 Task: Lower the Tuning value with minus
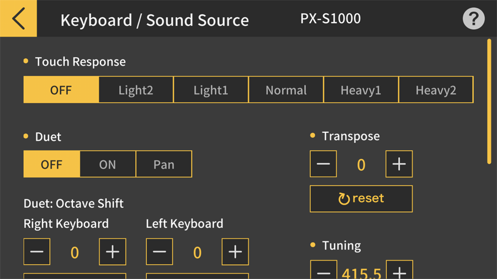coord(324,271)
